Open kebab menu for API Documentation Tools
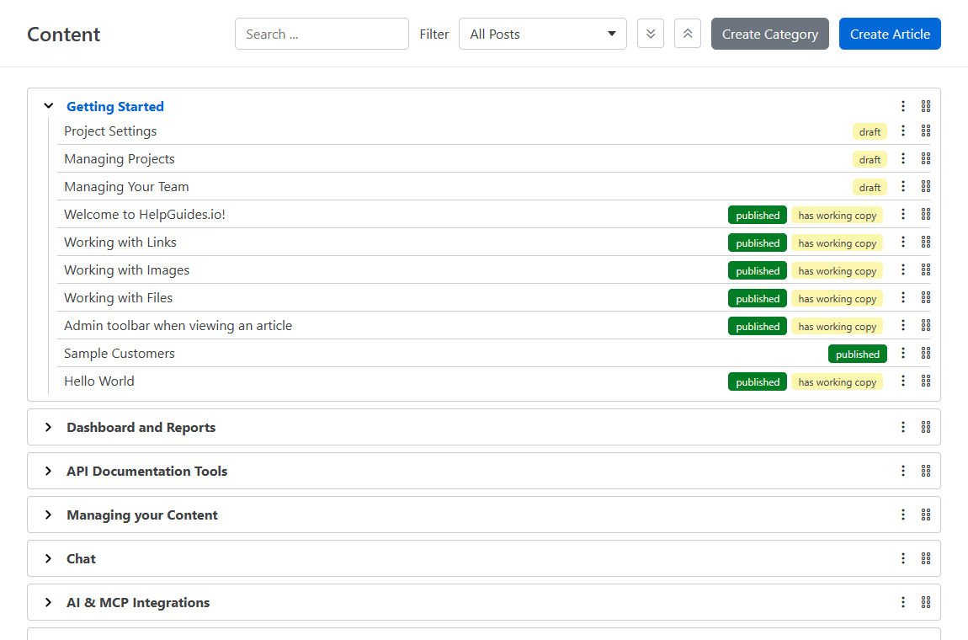This screenshot has width=968, height=640. pyautogui.click(x=903, y=471)
